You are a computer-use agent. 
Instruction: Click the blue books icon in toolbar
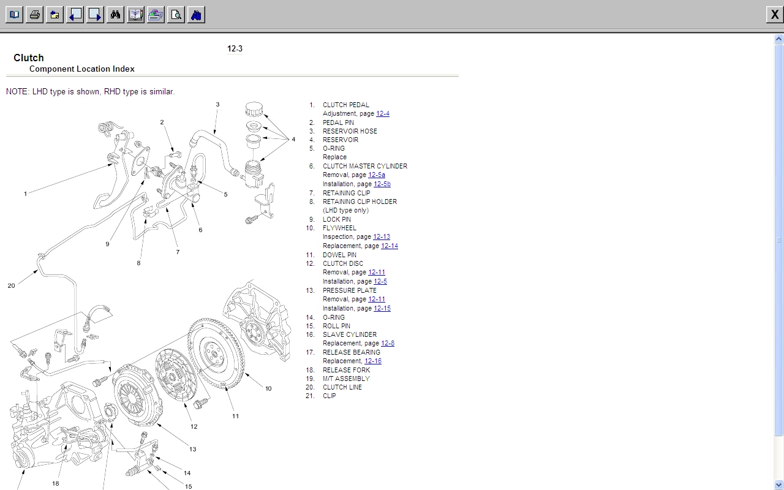(x=196, y=15)
